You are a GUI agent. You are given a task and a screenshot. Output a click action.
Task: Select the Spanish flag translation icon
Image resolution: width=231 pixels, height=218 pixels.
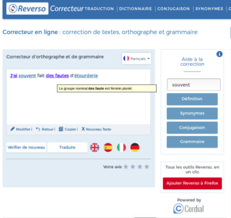pyautogui.click(x=108, y=148)
